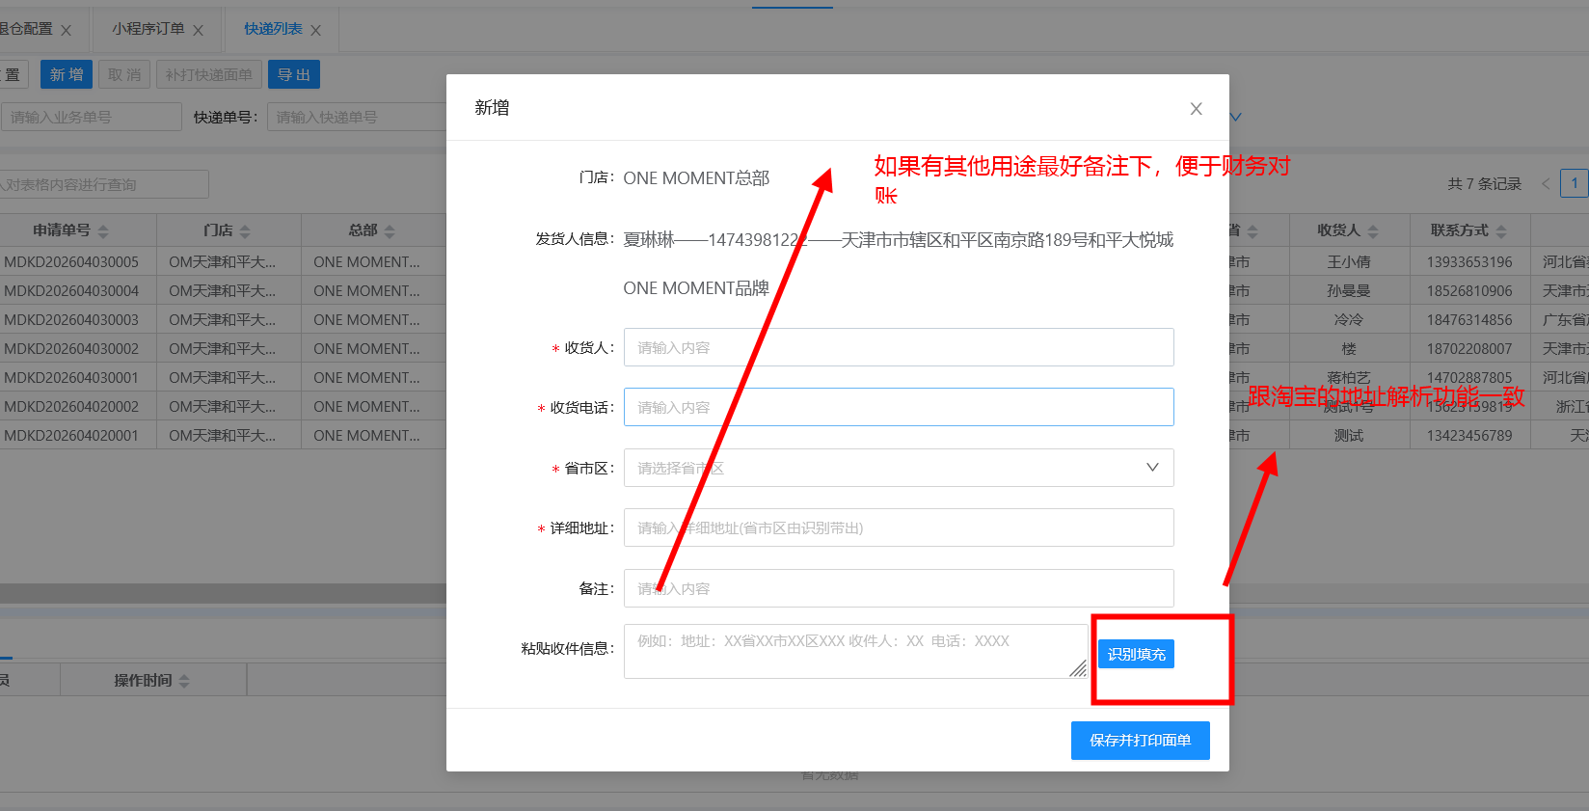The width and height of the screenshot is (1589, 811).
Task: Click the 收货电话 input field
Action: pyautogui.click(x=898, y=407)
